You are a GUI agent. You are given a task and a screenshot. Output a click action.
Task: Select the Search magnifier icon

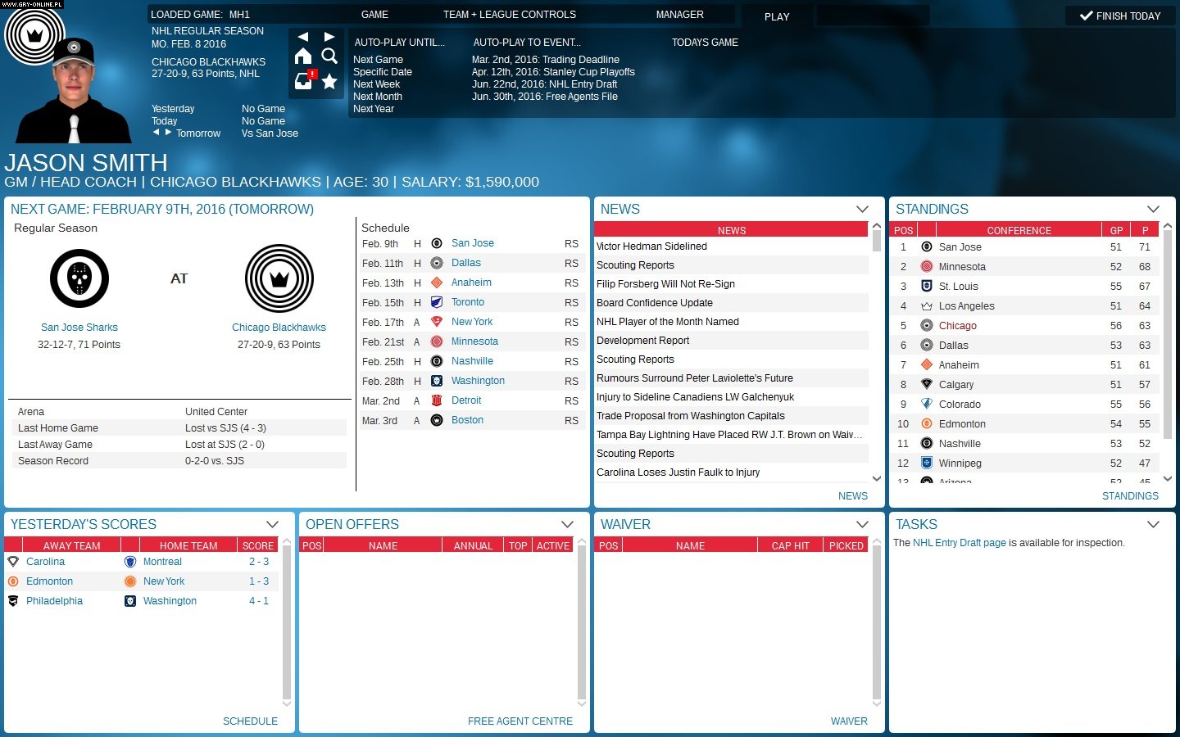(329, 57)
